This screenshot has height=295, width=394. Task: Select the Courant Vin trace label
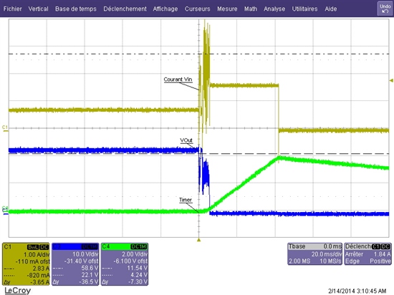coord(178,79)
